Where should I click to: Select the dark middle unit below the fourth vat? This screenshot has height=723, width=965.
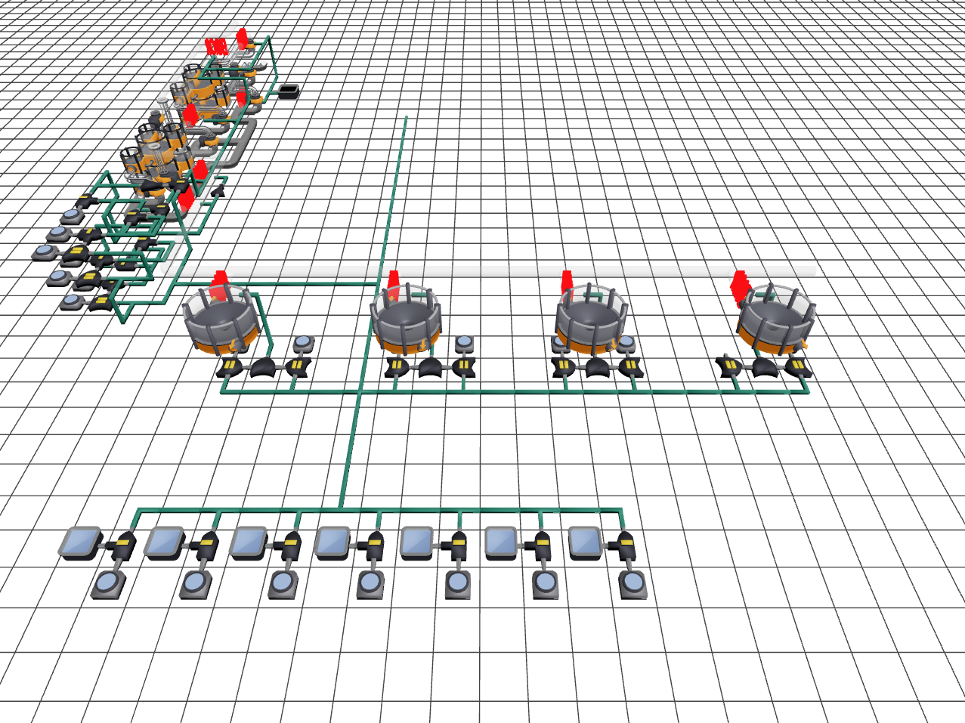pyautogui.click(x=764, y=367)
